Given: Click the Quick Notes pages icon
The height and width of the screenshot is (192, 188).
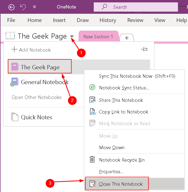Looking at the screenshot, I should click(x=15, y=117).
